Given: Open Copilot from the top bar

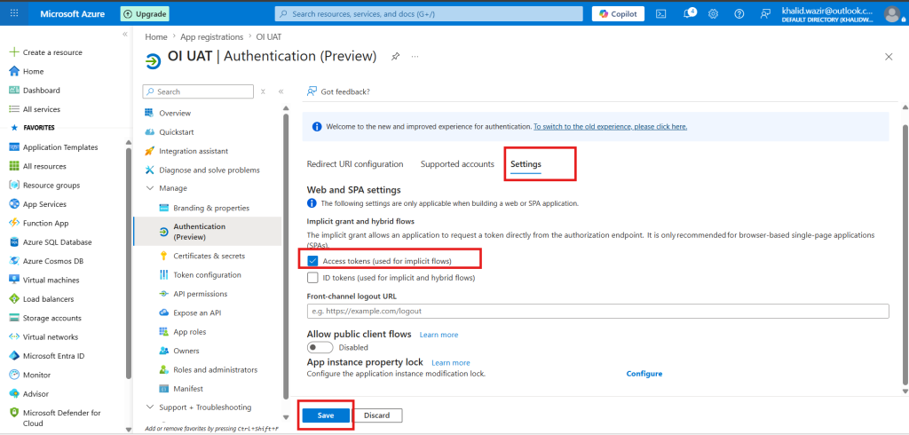Looking at the screenshot, I should tap(618, 14).
